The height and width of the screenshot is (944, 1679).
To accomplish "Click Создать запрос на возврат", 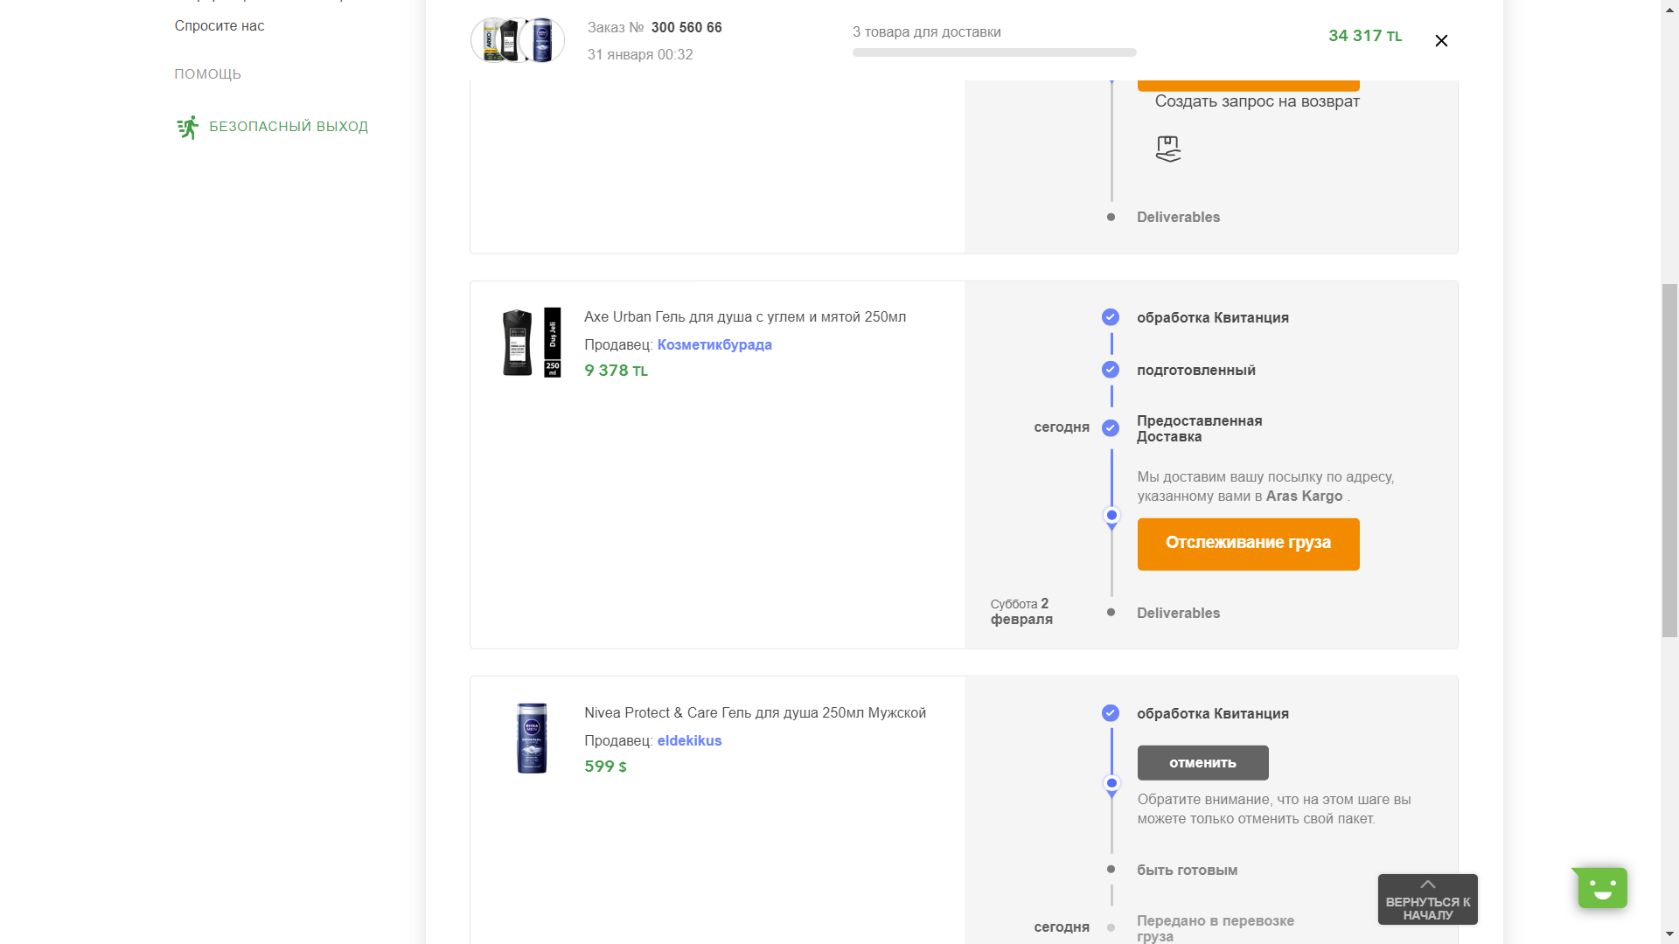I will click(1257, 101).
